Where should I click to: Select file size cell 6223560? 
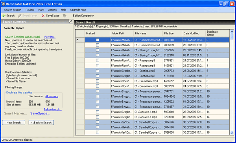pos(173,117)
